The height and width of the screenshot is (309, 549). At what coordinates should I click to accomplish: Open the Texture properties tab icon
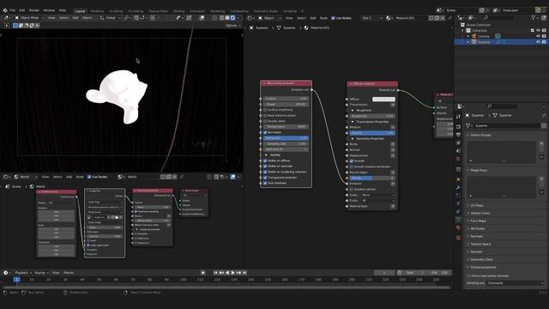(458, 238)
